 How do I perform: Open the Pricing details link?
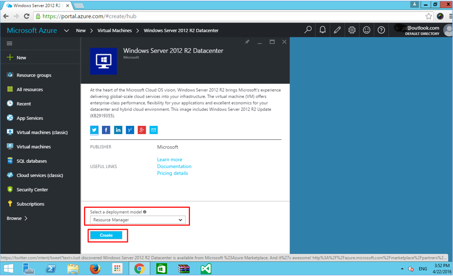173,173
